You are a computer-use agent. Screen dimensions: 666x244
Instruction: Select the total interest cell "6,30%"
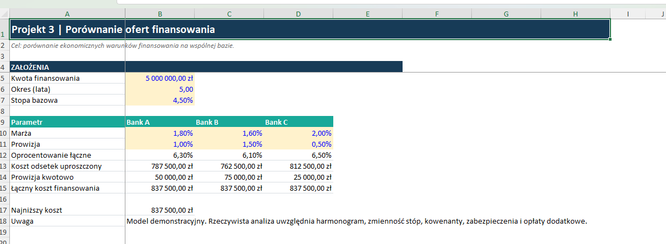point(159,155)
